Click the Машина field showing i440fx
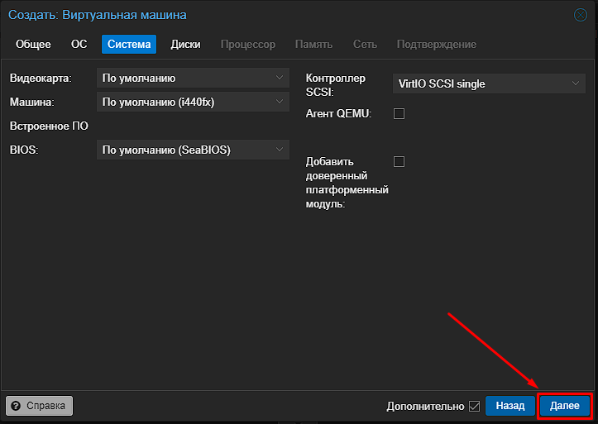This screenshot has height=424, width=598. [193, 102]
